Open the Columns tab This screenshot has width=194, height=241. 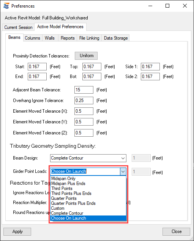pyautogui.click(x=33, y=38)
